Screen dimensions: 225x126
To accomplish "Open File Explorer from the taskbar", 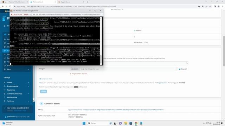I will (x=126, y=123).
